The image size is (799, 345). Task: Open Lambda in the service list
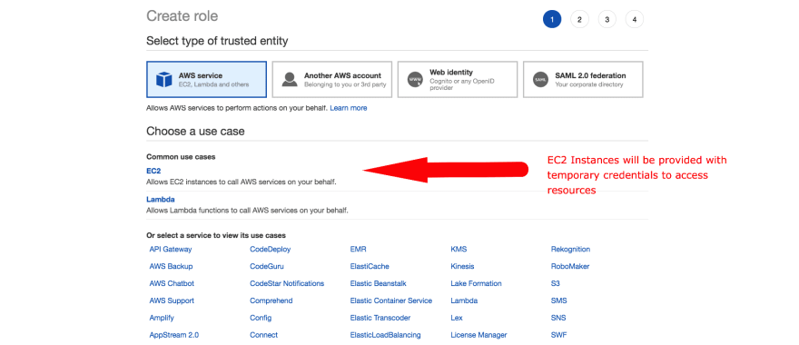[x=464, y=301]
